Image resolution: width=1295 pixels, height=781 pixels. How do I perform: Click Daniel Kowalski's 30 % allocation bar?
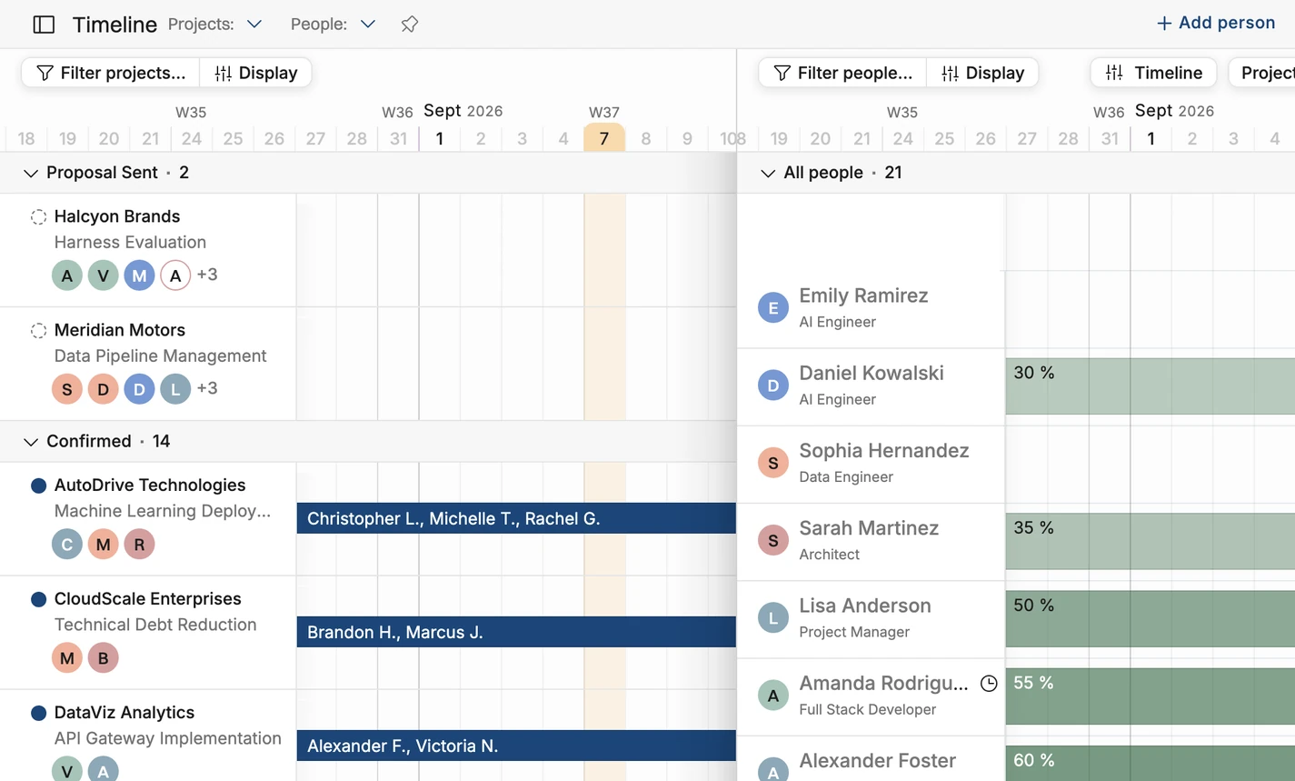point(1151,385)
